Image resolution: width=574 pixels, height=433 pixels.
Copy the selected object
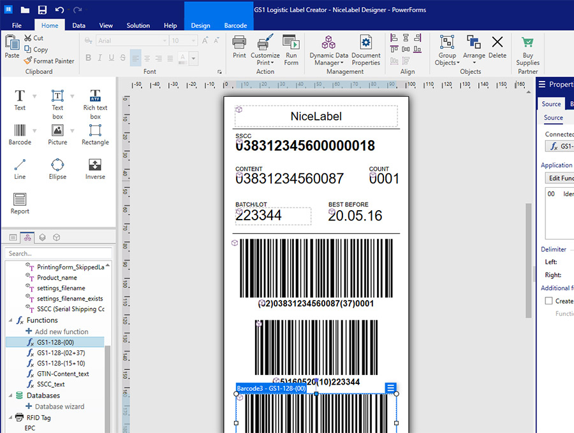tap(36, 49)
